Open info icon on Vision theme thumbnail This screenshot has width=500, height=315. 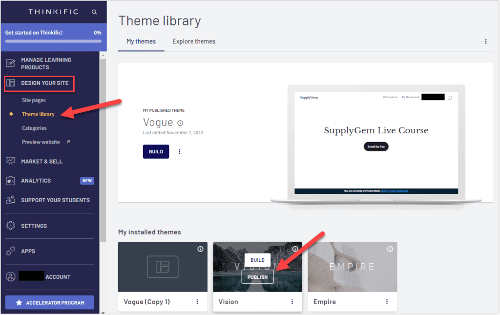[295, 249]
